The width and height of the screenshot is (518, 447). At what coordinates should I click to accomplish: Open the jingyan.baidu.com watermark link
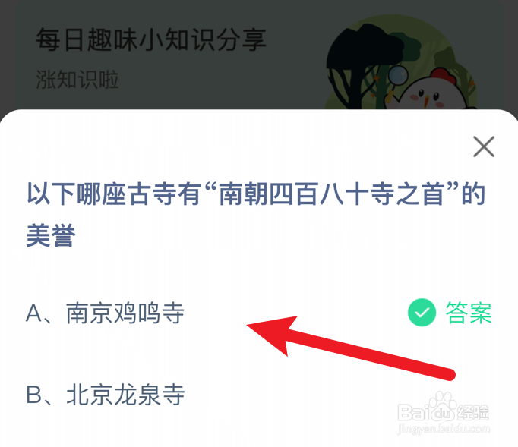click(444, 429)
